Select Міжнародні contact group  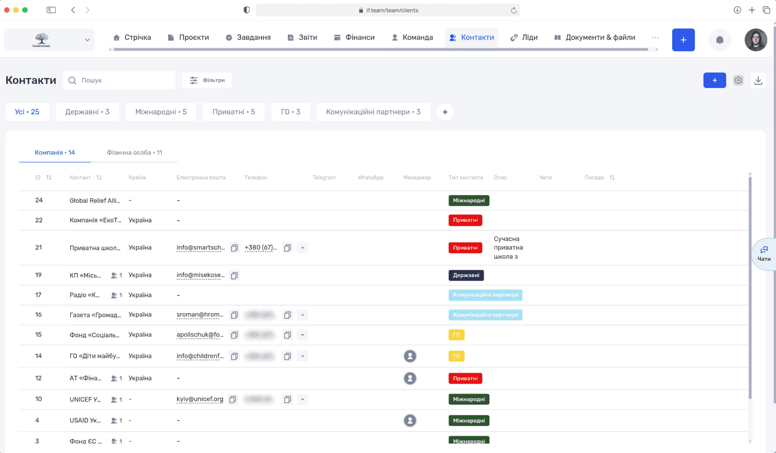161,112
